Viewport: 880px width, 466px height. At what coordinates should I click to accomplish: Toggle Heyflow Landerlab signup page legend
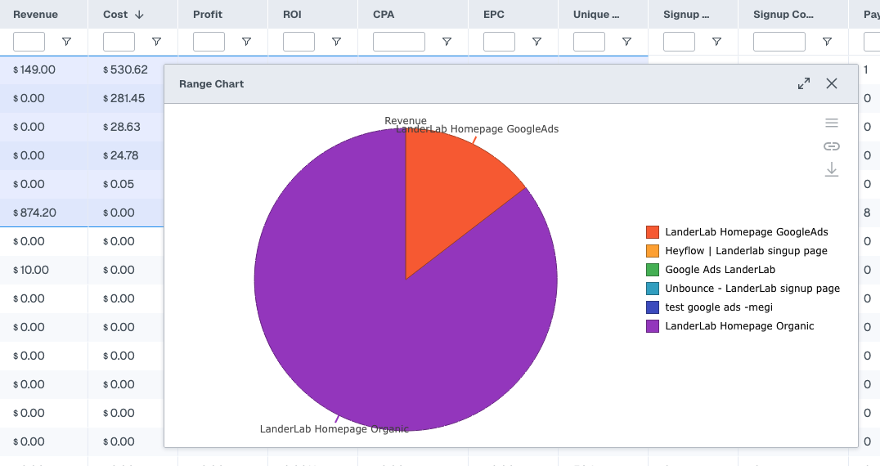tap(746, 251)
